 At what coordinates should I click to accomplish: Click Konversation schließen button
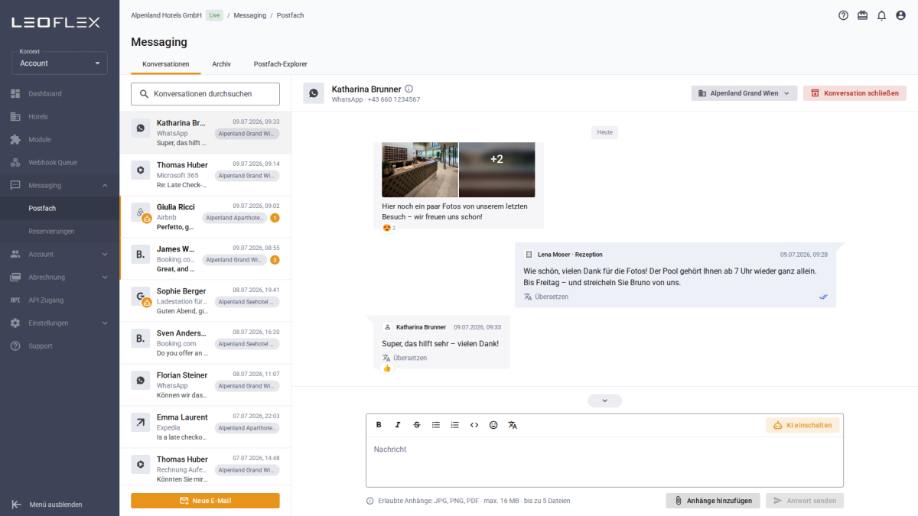(x=855, y=93)
